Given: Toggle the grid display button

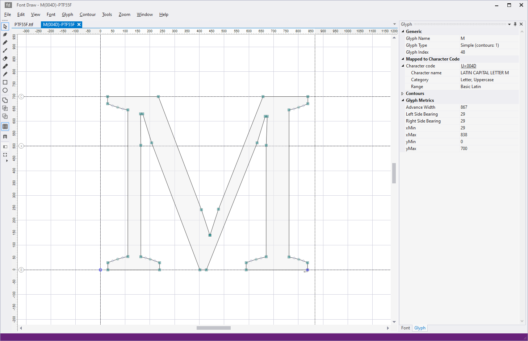Looking at the screenshot, I should (x=5, y=126).
